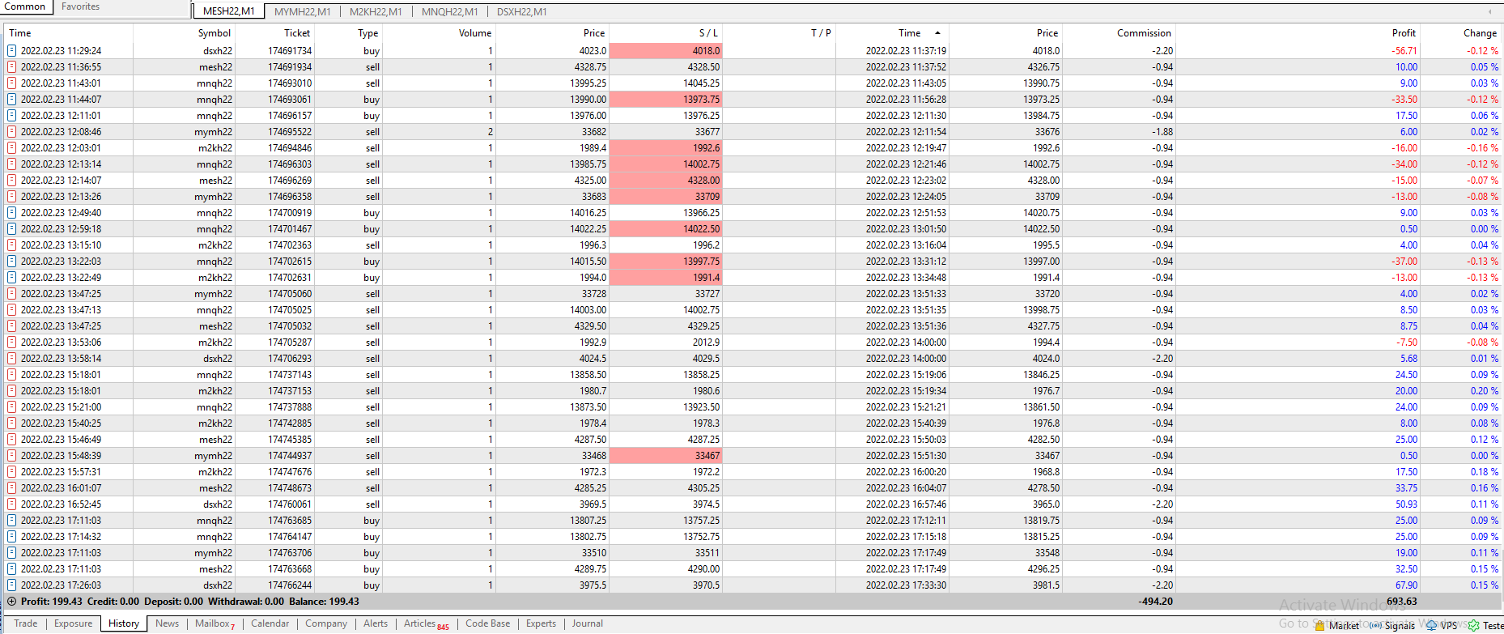The width and height of the screenshot is (1504, 634).
Task: Open the Favorites tab
Action: pyautogui.click(x=81, y=6)
